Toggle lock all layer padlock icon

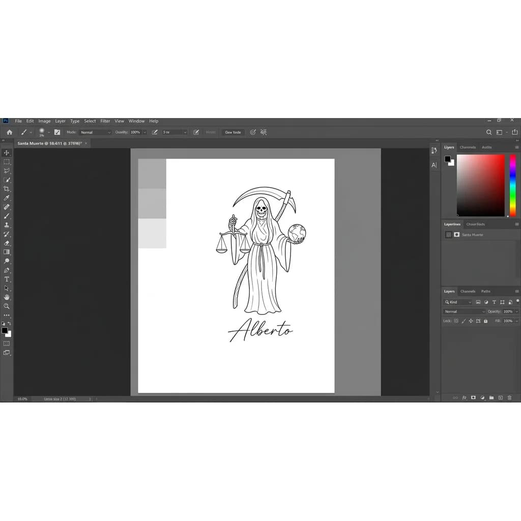486,321
